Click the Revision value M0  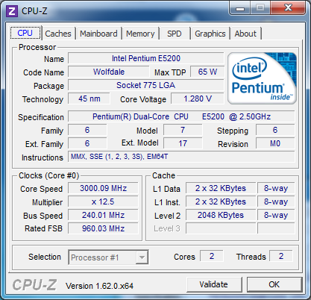click(x=275, y=143)
